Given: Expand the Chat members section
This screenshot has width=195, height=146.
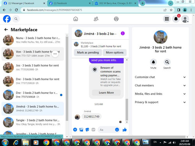Looking at the screenshot, I should click(160, 85).
